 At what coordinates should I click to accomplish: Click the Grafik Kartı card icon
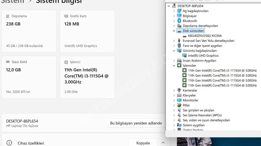(66, 16)
